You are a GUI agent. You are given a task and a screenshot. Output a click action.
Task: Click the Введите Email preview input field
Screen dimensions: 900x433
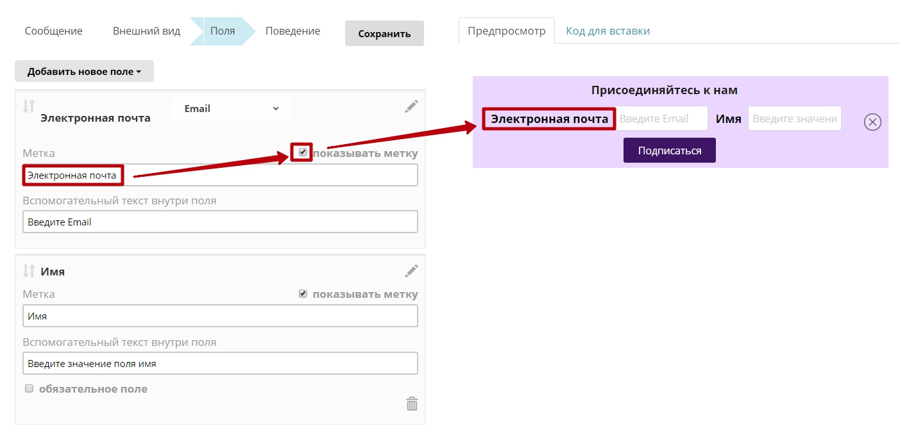point(661,118)
